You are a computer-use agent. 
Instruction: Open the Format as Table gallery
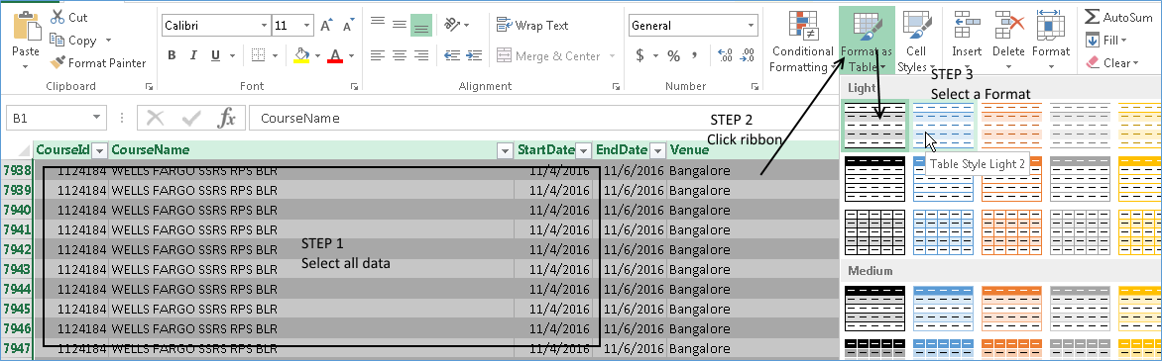coord(867,42)
